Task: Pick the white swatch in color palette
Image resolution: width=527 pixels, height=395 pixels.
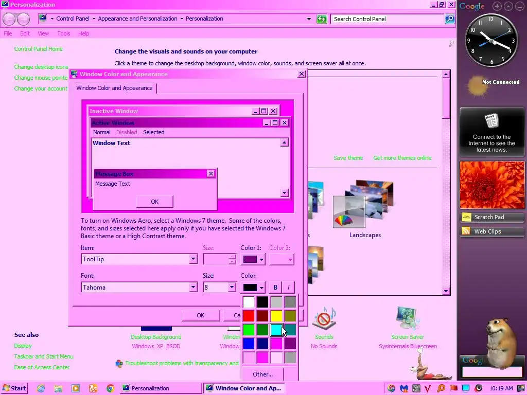Action: coord(249,301)
